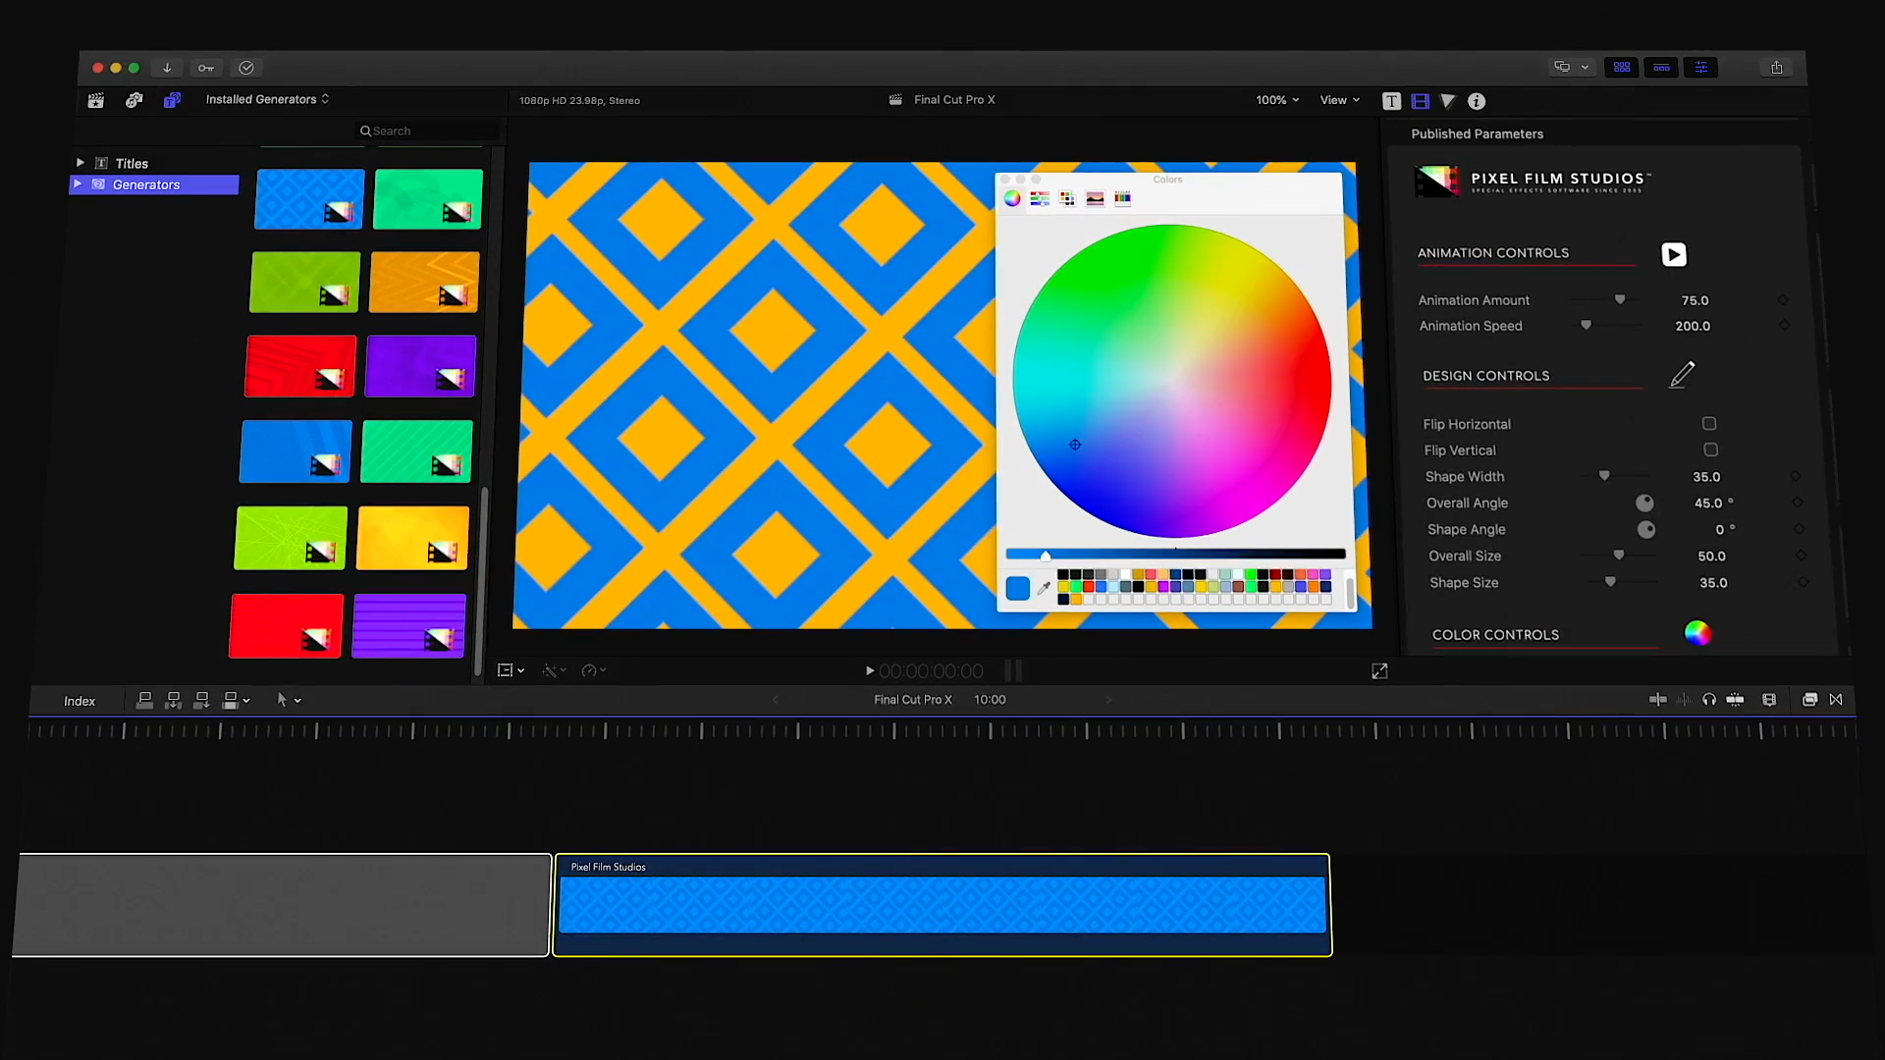This screenshot has width=1885, height=1060.
Task: Open the Effects browser icon
Action: tap(1809, 700)
